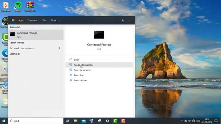Open cmd web results suggestion
The image size is (221, 124).
coord(36,48)
